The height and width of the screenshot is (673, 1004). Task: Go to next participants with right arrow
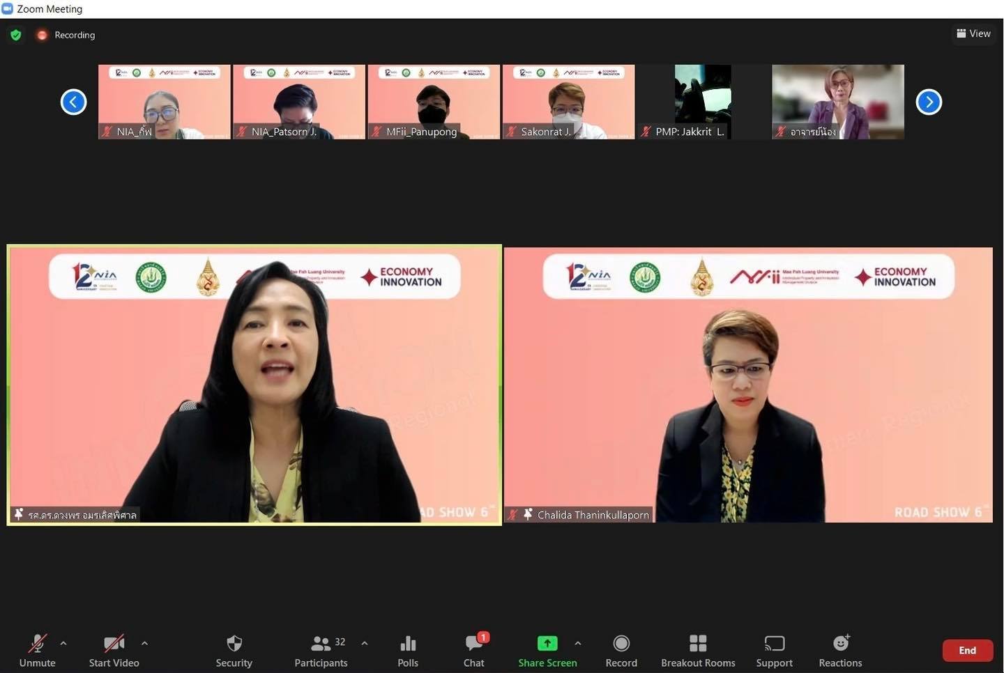929,102
